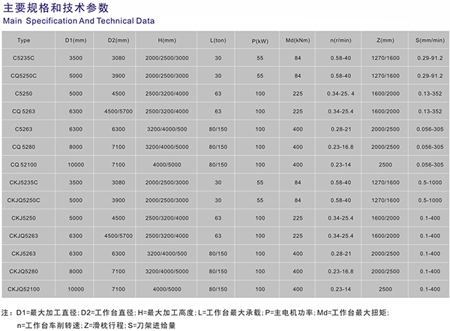Select the 'Type' column header
The image size is (450, 331).
[23, 41]
